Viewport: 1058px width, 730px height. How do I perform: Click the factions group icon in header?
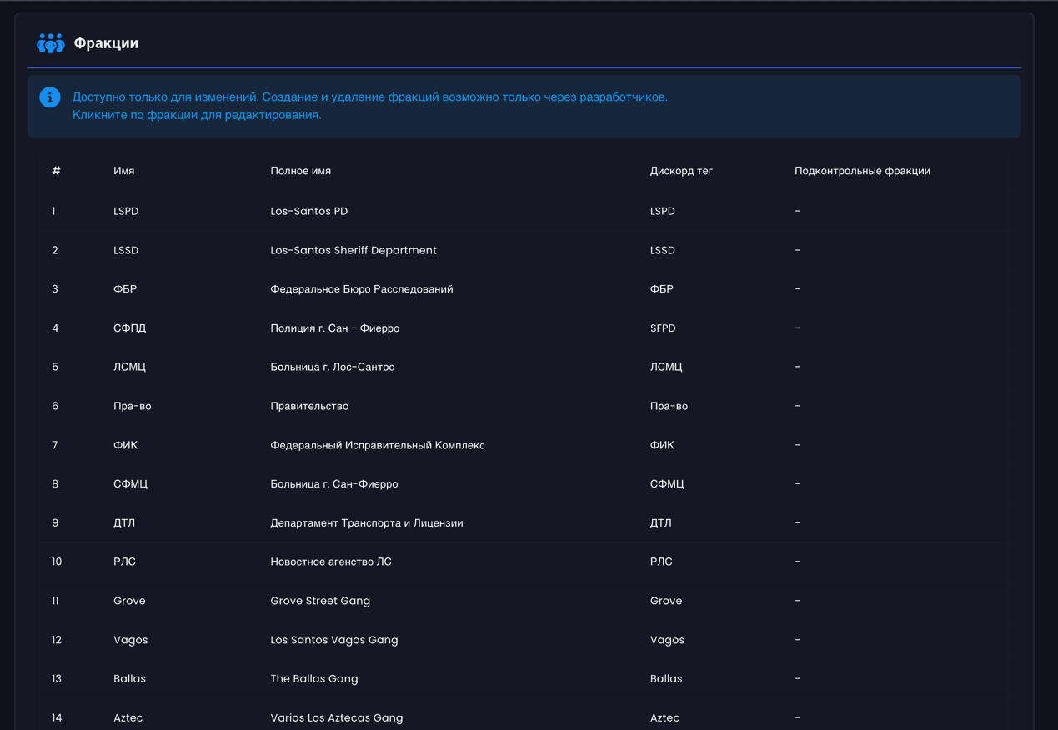(x=50, y=43)
